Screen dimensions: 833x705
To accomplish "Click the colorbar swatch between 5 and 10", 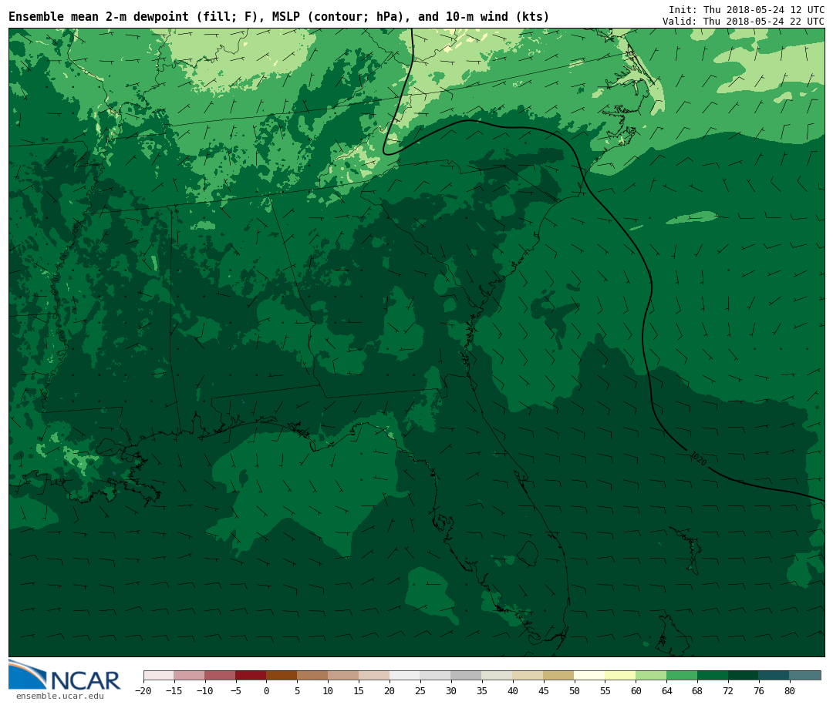I will (312, 676).
